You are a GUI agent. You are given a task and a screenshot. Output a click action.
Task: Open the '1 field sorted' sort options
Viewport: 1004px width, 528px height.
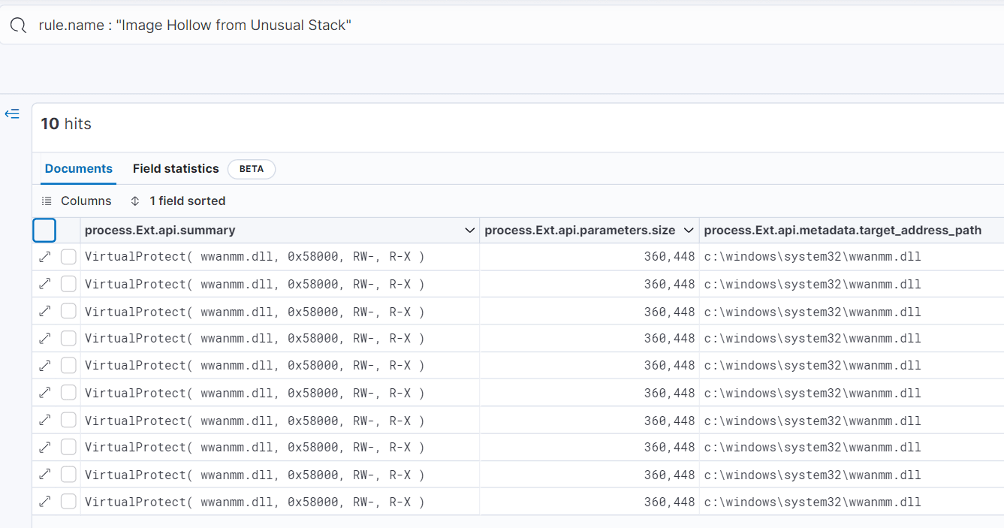[178, 201]
